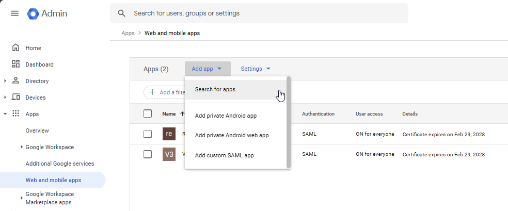Click the Directory person icon
The width and height of the screenshot is (508, 211).
[15, 80]
